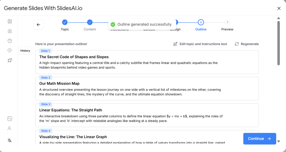
Task: Close the Generate Slides dialog
Action: pos(279,8)
